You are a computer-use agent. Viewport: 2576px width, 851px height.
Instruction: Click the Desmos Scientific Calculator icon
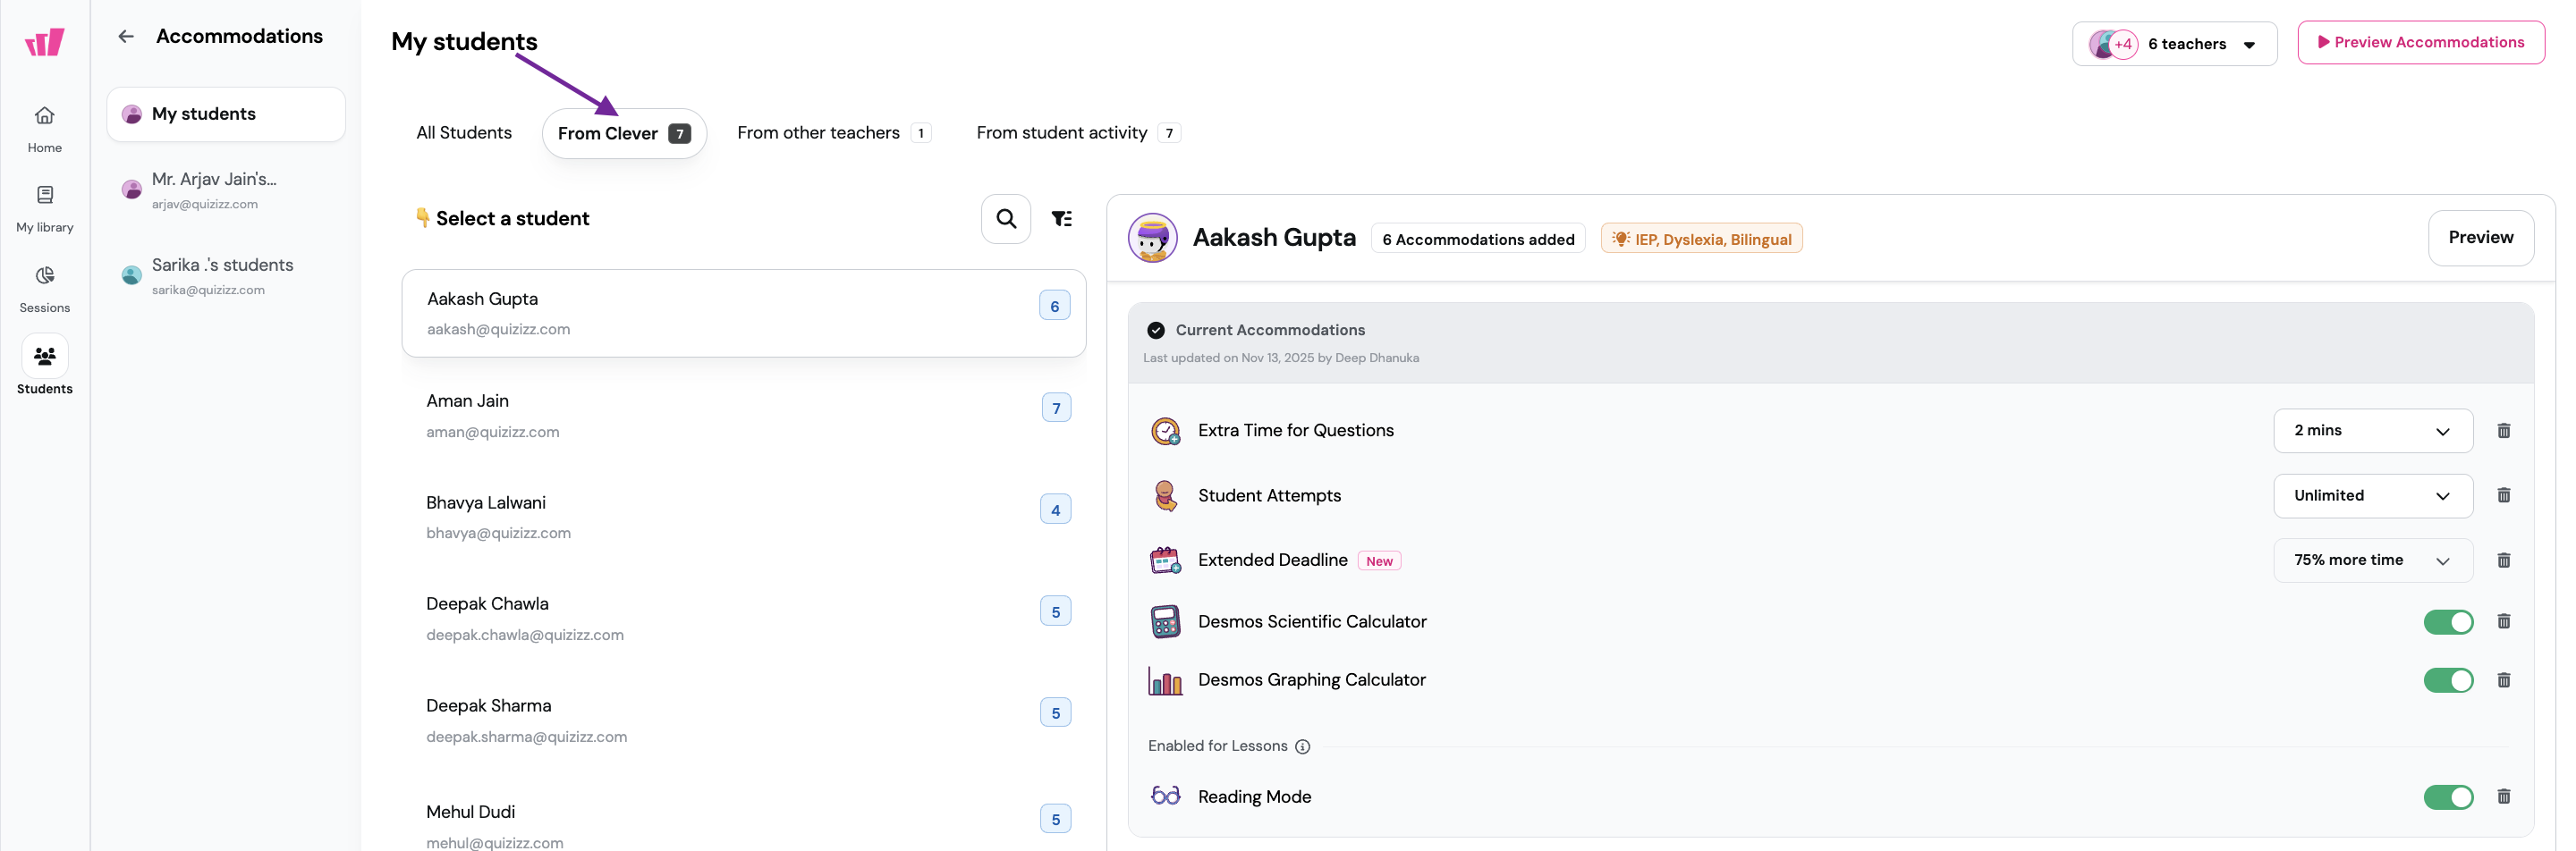1165,621
